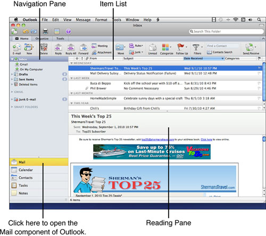The width and height of the screenshot is (266, 236).
Task: Click the New item icon
Action: [28, 47]
